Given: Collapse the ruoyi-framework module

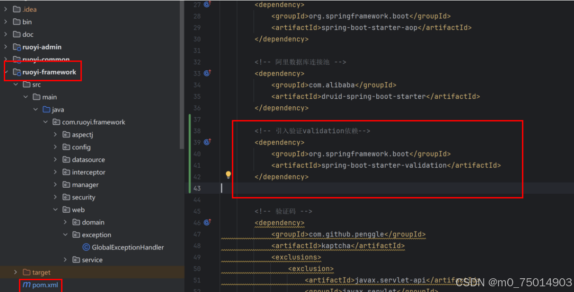Looking at the screenshot, I should click(x=6, y=72).
